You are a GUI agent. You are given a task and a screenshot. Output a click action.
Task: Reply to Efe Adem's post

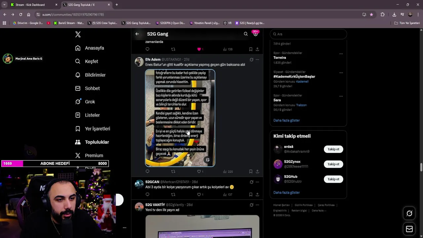pos(147,172)
